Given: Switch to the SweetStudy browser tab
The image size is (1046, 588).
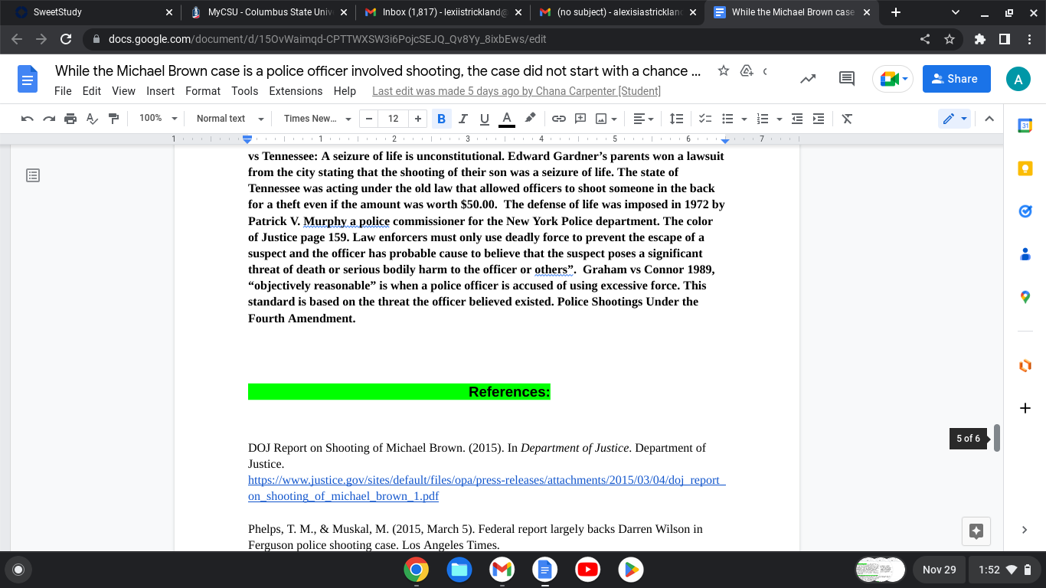Looking at the screenshot, I should 92,12.
